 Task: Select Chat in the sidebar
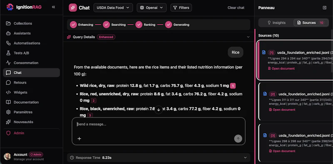pyautogui.click(x=32, y=73)
